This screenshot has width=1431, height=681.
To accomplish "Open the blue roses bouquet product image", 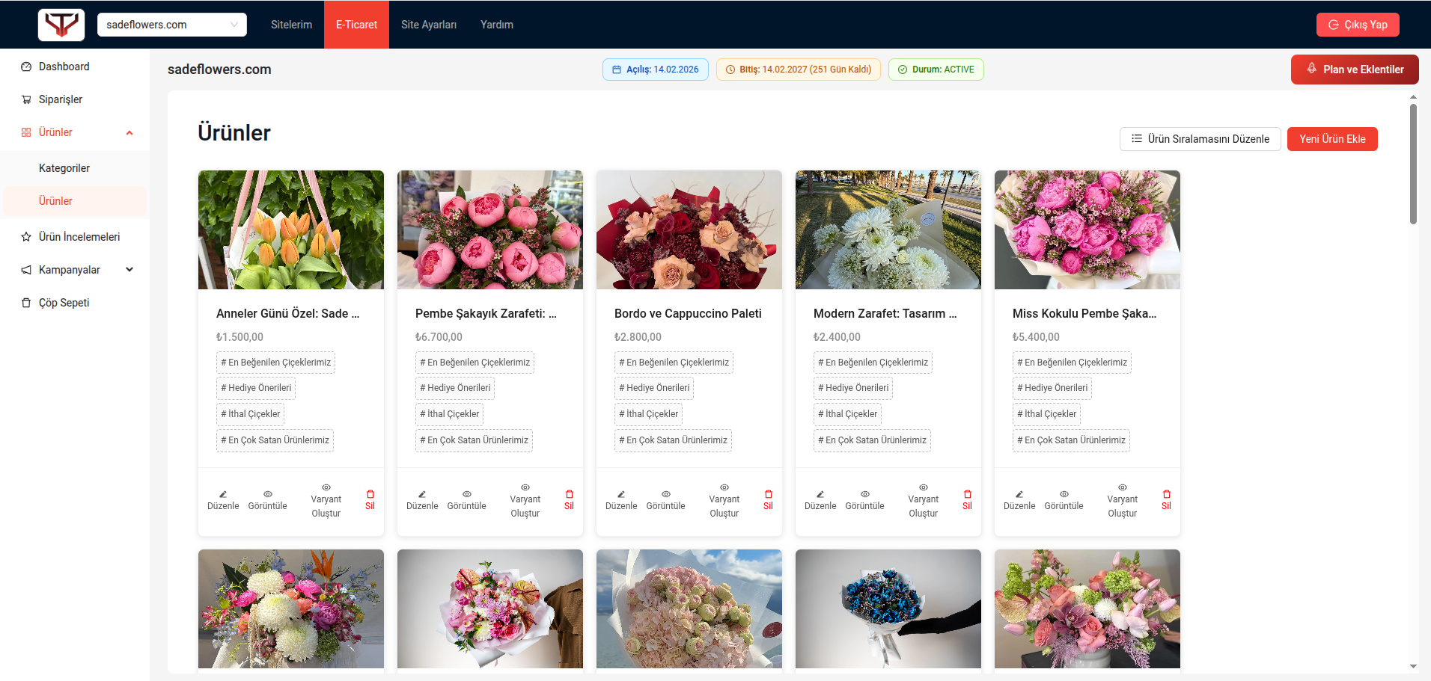I will coord(888,609).
